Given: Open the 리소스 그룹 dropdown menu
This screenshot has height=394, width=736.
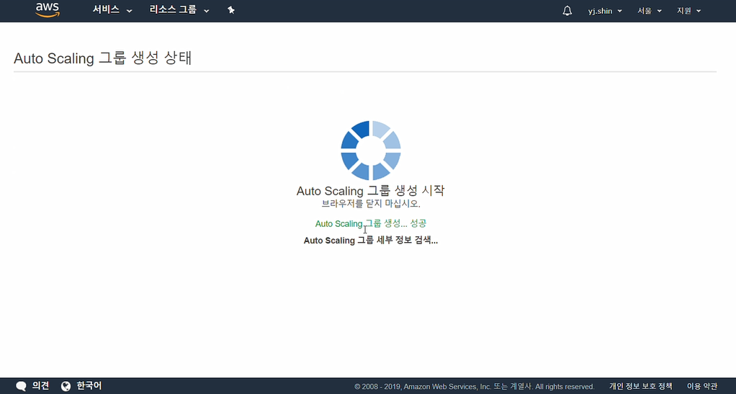Looking at the screenshot, I should [179, 10].
